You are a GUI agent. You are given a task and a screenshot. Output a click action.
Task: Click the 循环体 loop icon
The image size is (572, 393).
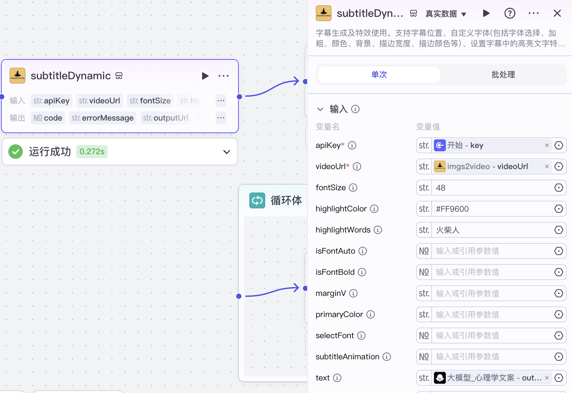click(x=257, y=200)
